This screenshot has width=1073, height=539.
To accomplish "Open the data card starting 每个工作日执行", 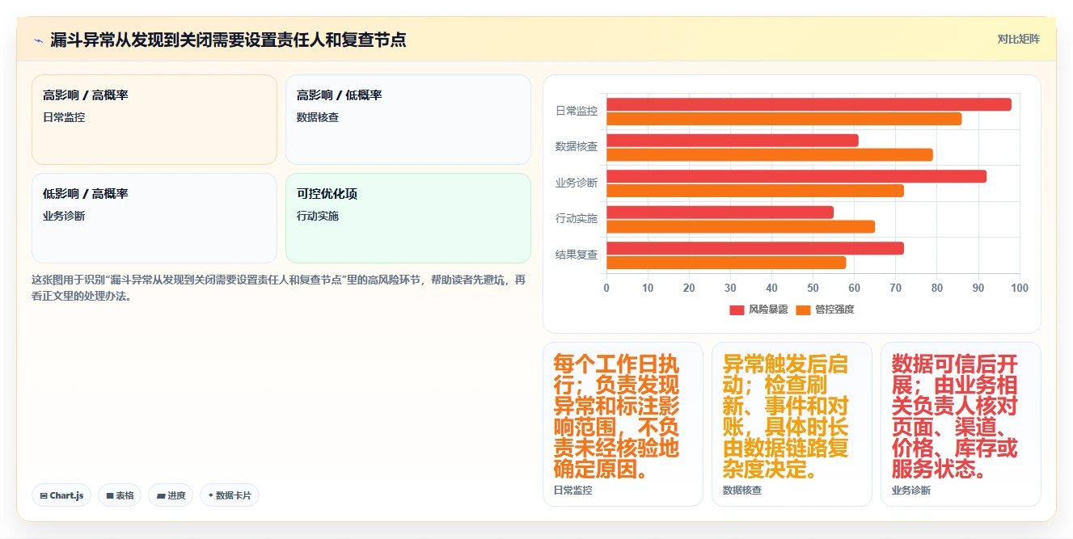I will coord(623,424).
